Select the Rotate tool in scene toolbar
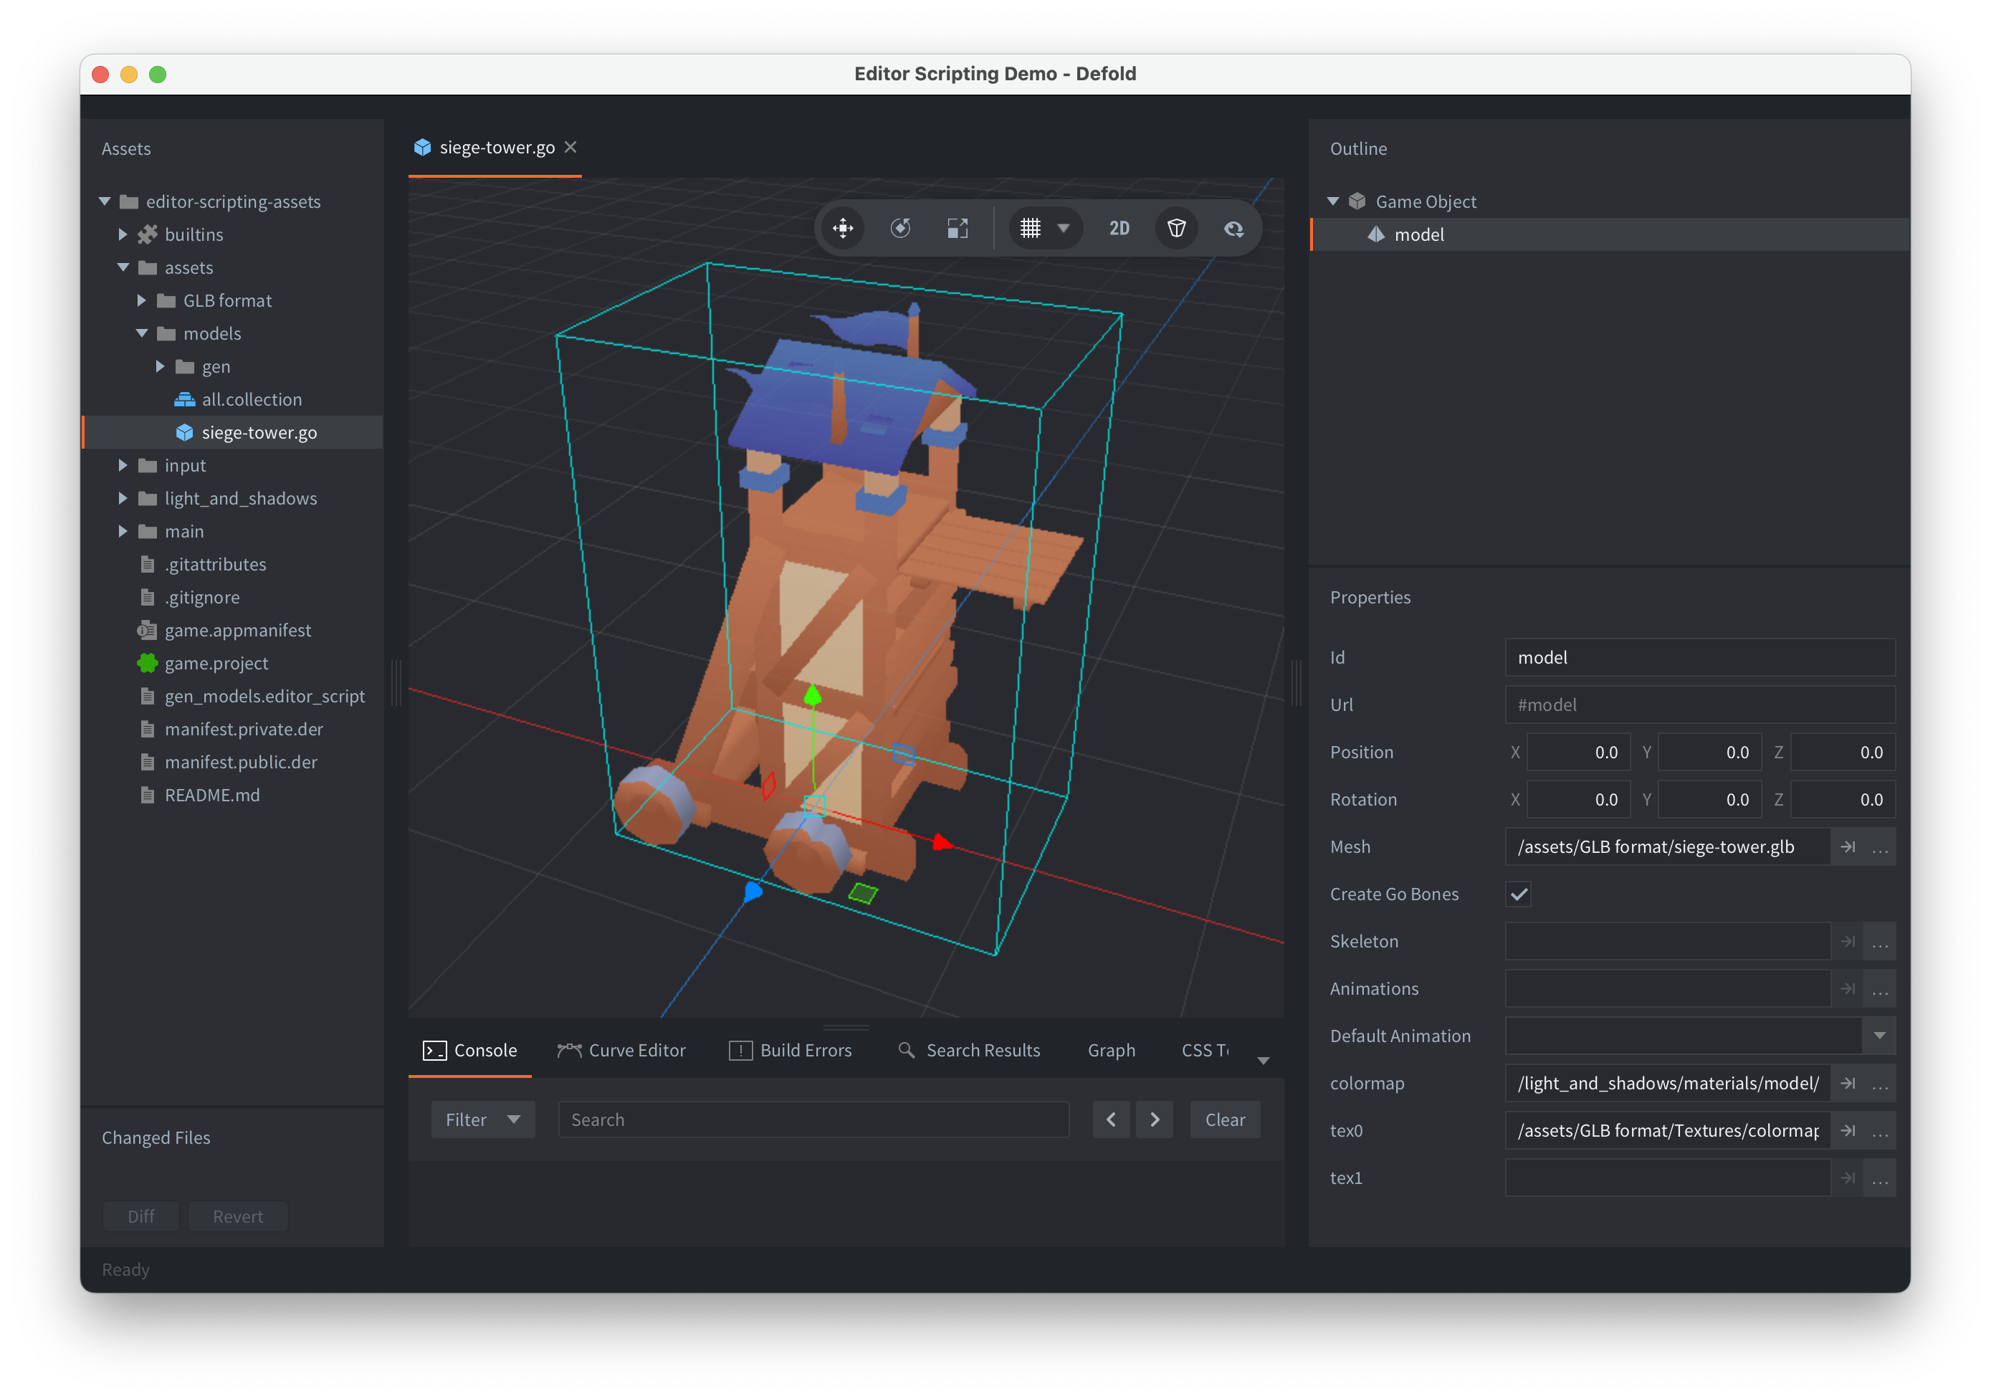The width and height of the screenshot is (1991, 1399). point(900,228)
